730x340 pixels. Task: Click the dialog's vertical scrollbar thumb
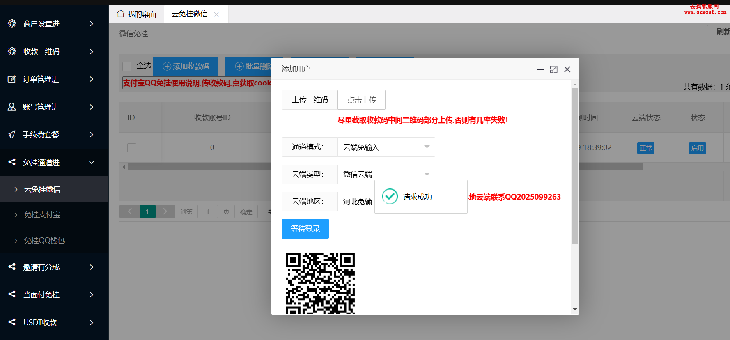point(575,166)
